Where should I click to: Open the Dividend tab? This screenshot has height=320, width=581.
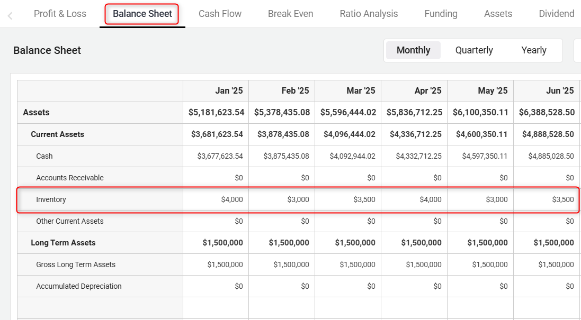click(x=556, y=14)
